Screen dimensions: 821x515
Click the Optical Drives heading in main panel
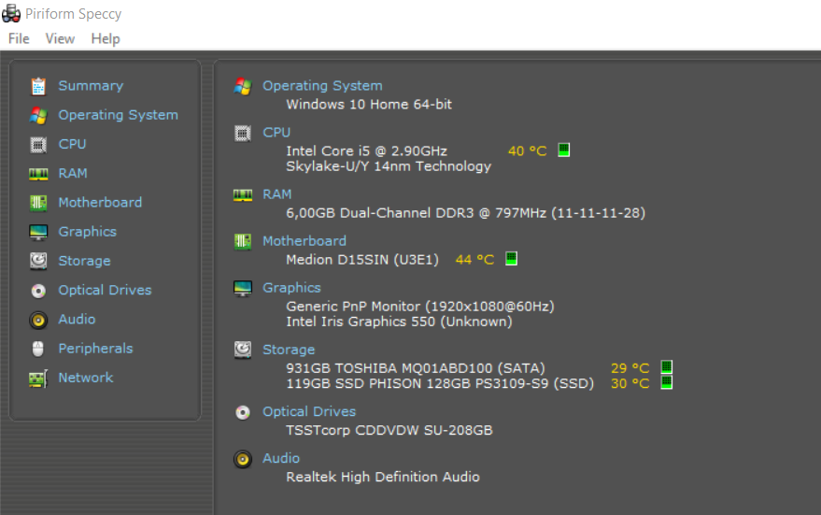pyautogui.click(x=309, y=411)
